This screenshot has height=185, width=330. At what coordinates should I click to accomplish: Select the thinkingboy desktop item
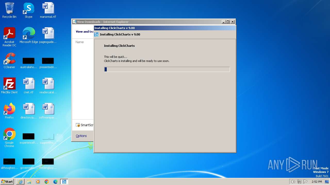tap(48, 164)
